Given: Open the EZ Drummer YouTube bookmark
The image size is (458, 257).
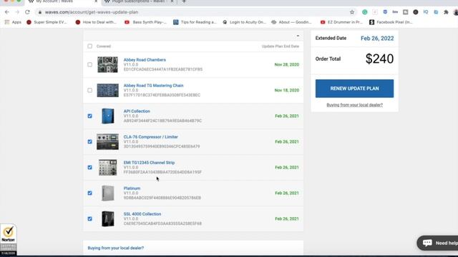Looking at the screenshot, I should pos(341,22).
